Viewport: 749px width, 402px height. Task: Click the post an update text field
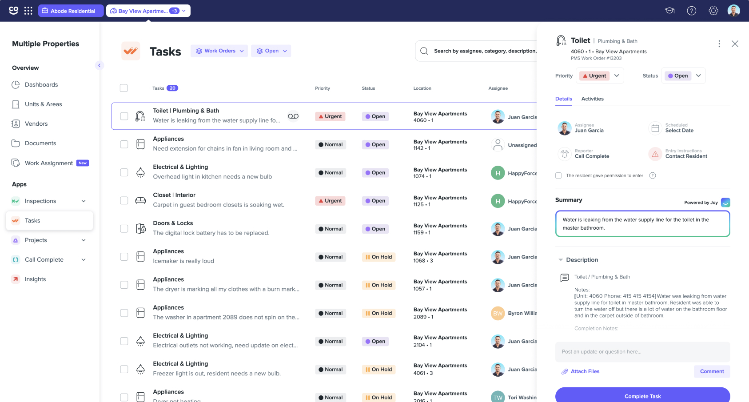(x=642, y=352)
